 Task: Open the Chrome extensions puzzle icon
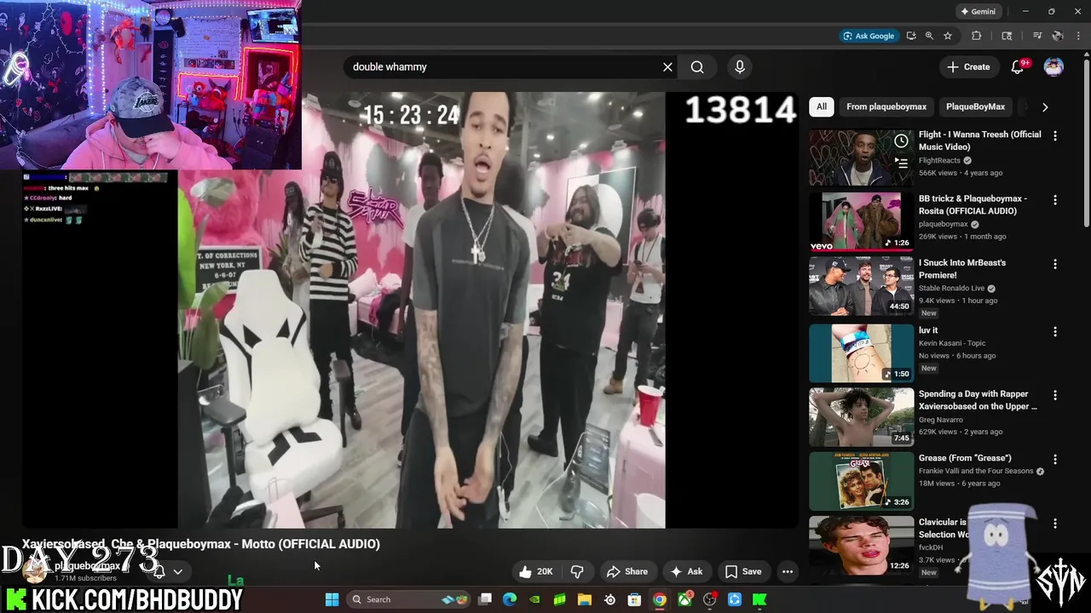click(977, 36)
